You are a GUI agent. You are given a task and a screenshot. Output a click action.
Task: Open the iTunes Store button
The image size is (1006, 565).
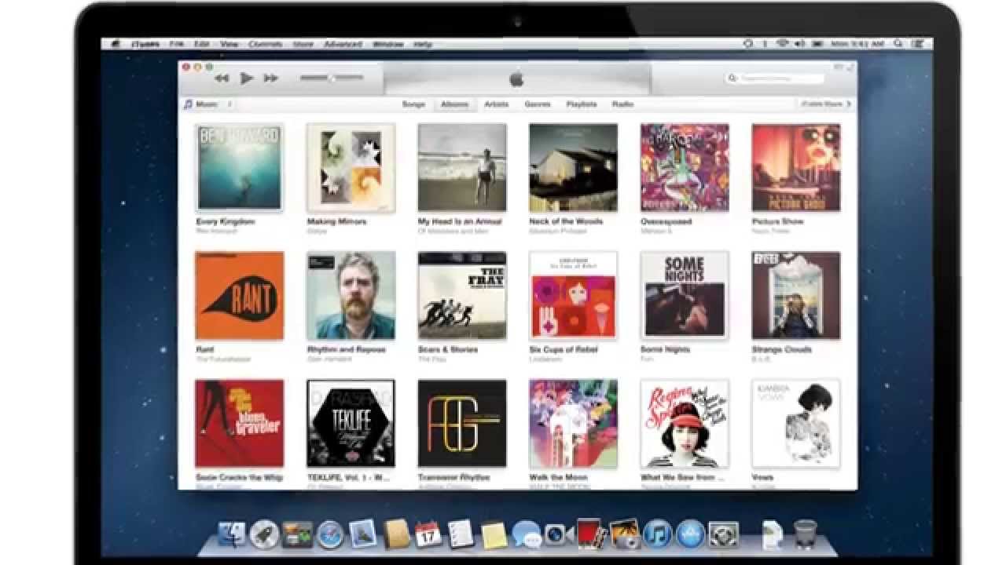[825, 104]
